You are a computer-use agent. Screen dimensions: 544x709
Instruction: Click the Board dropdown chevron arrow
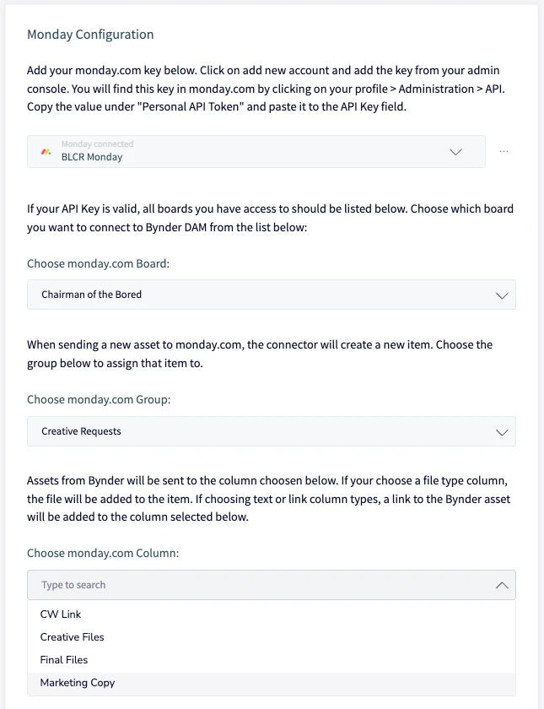tap(502, 295)
